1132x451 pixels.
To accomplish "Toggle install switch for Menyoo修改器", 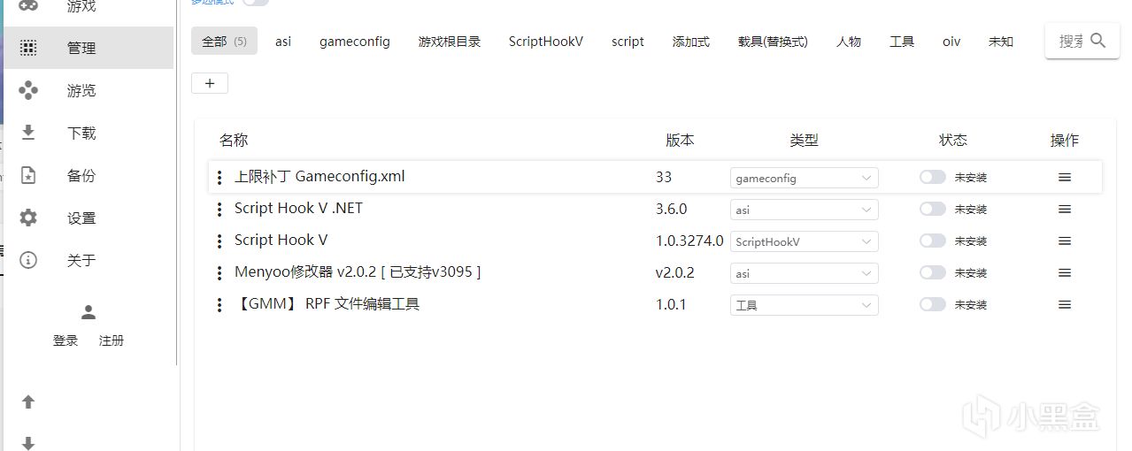I will (933, 272).
